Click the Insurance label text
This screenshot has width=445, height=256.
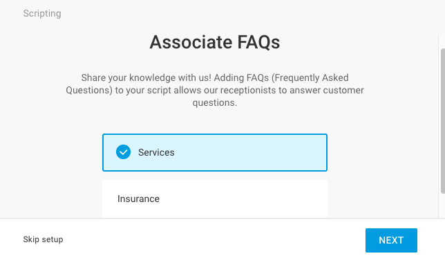[x=138, y=199]
